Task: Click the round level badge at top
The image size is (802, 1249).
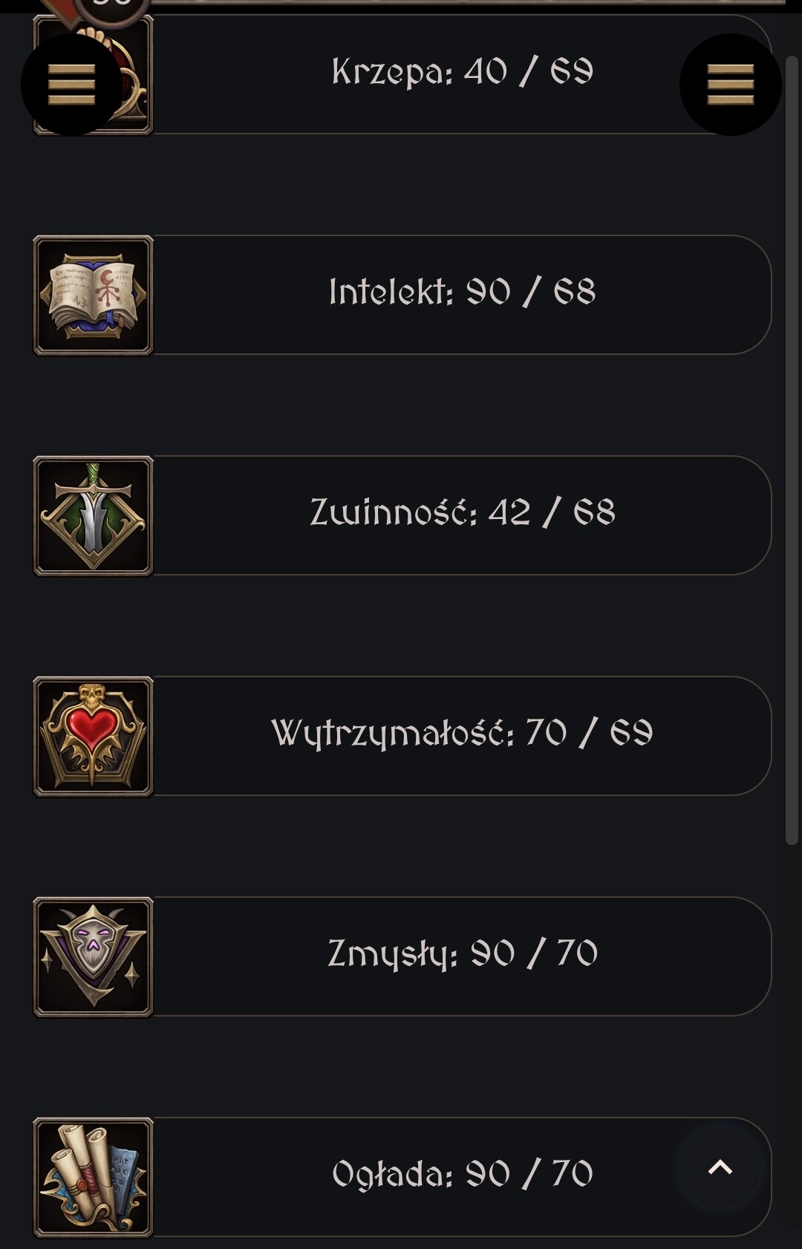Action: click(x=113, y=7)
